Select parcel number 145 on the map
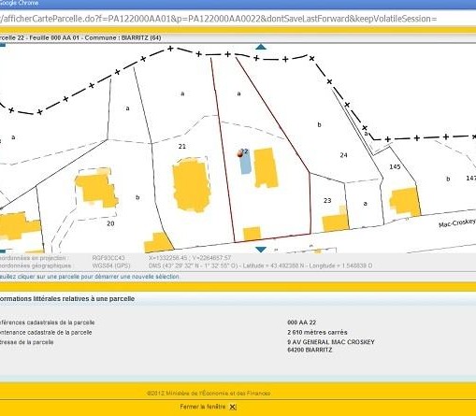 coord(395,166)
